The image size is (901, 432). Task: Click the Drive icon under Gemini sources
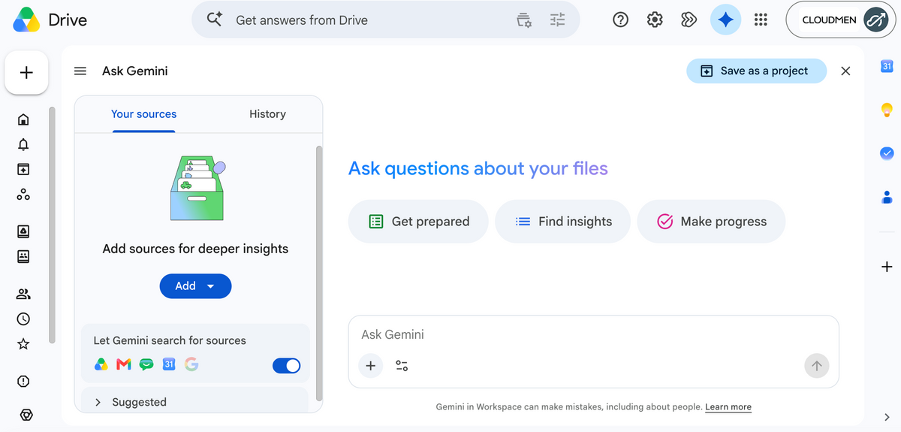tap(101, 364)
